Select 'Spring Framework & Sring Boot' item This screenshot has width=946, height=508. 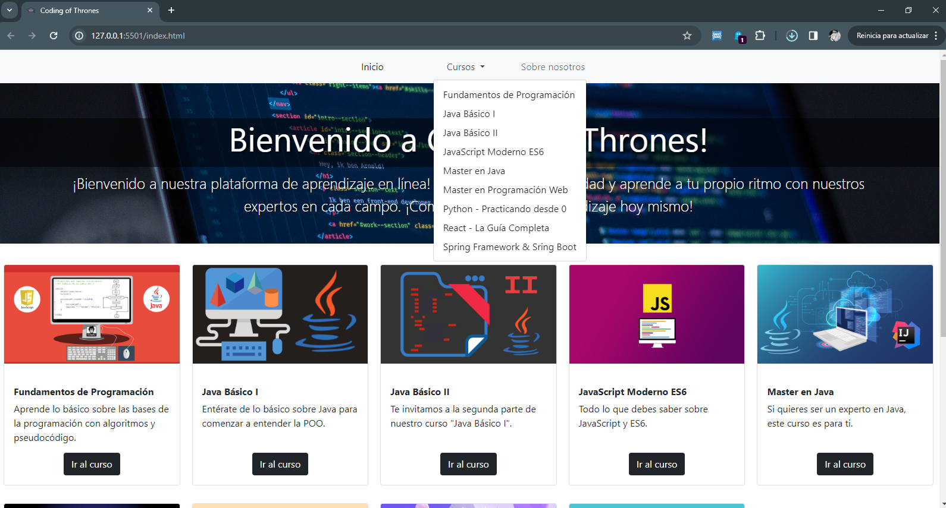point(510,247)
